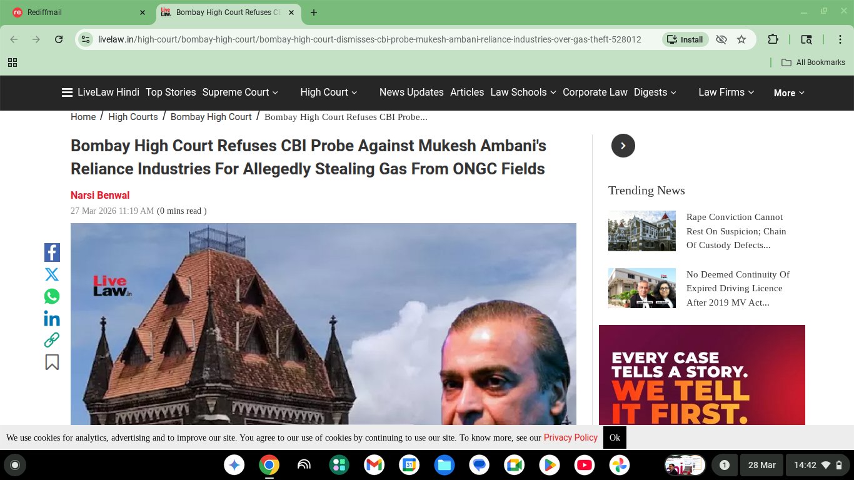
Task: Share the article on Facebook
Action: (52, 252)
